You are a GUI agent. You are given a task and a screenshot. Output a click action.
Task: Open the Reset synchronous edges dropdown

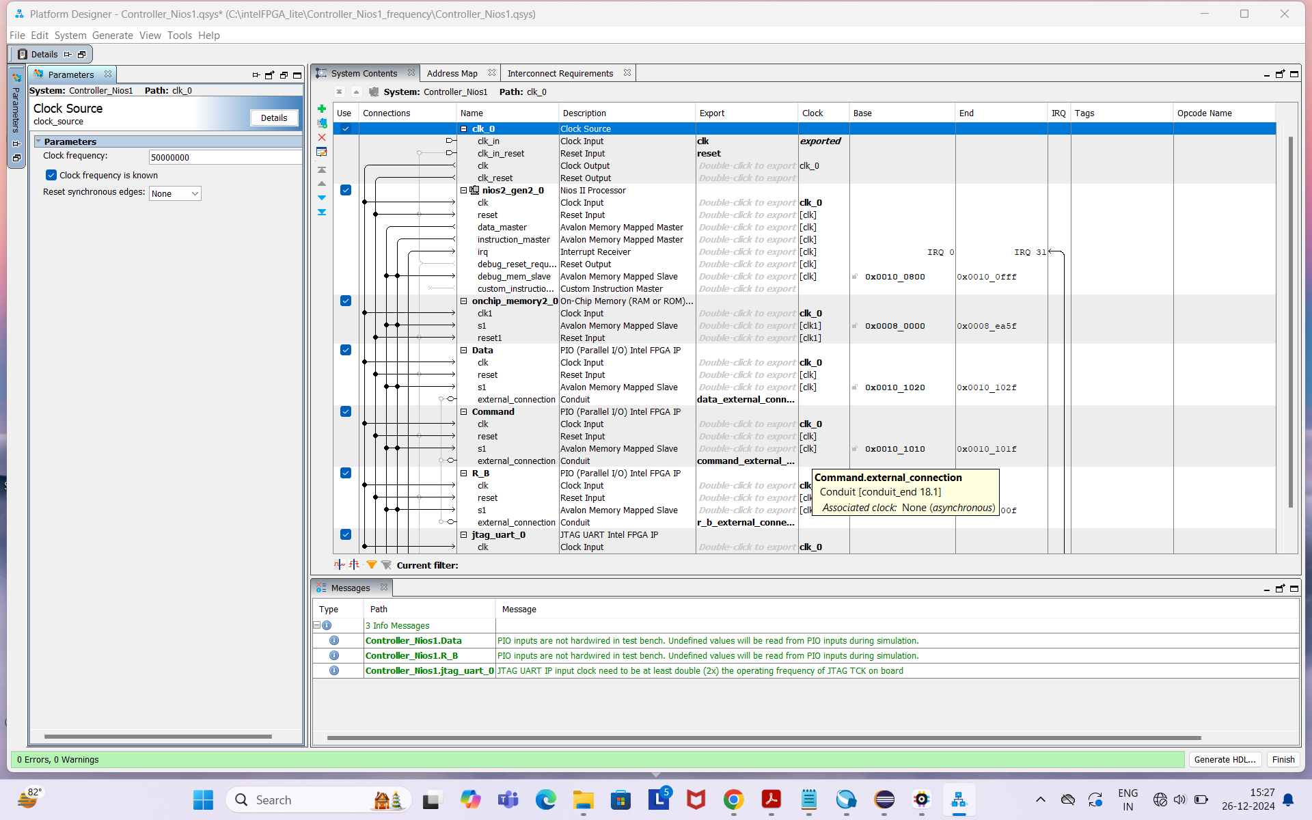tap(175, 193)
